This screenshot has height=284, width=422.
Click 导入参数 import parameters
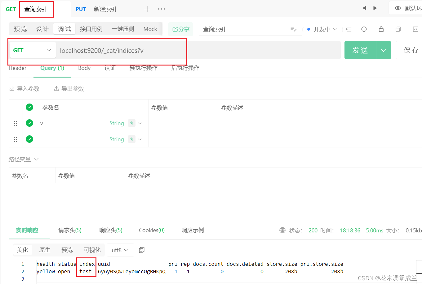coord(24,89)
